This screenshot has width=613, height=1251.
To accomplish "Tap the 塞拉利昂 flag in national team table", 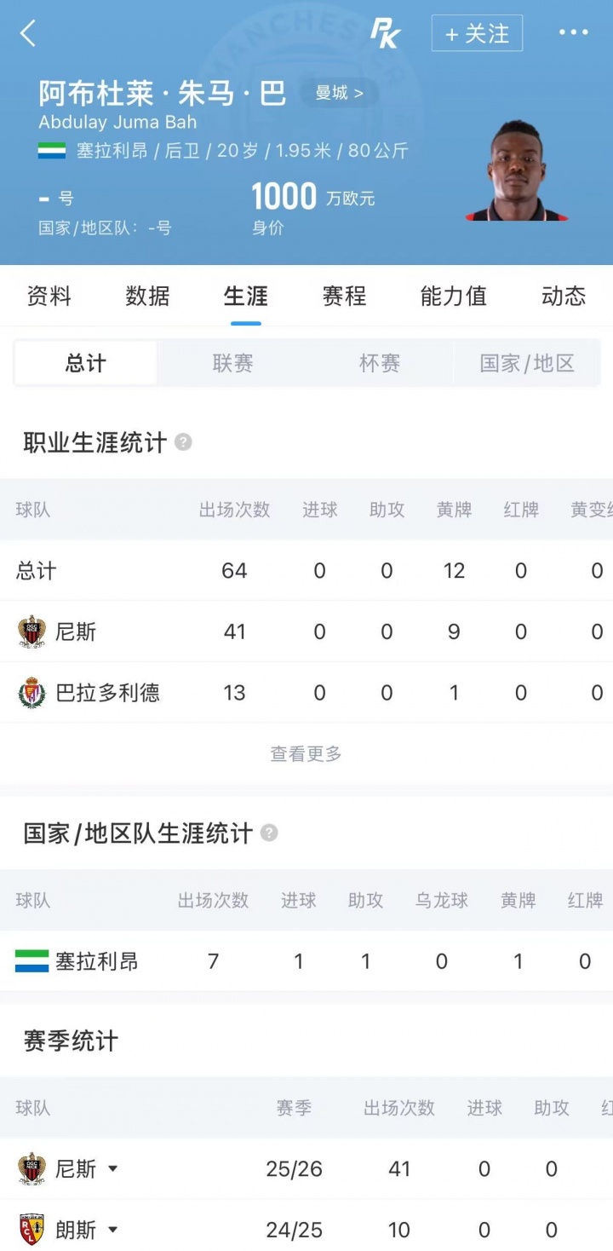I will [32, 961].
